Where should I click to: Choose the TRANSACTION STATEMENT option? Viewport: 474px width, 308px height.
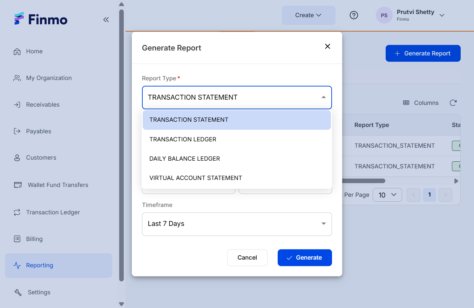(x=237, y=120)
